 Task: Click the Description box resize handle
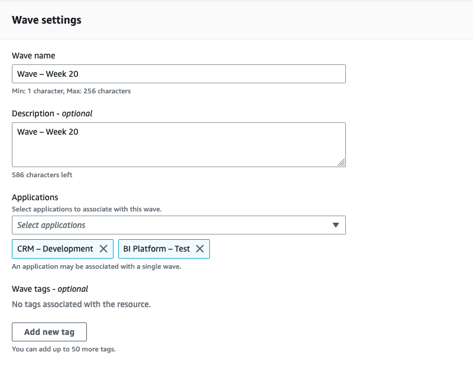pyautogui.click(x=342, y=162)
